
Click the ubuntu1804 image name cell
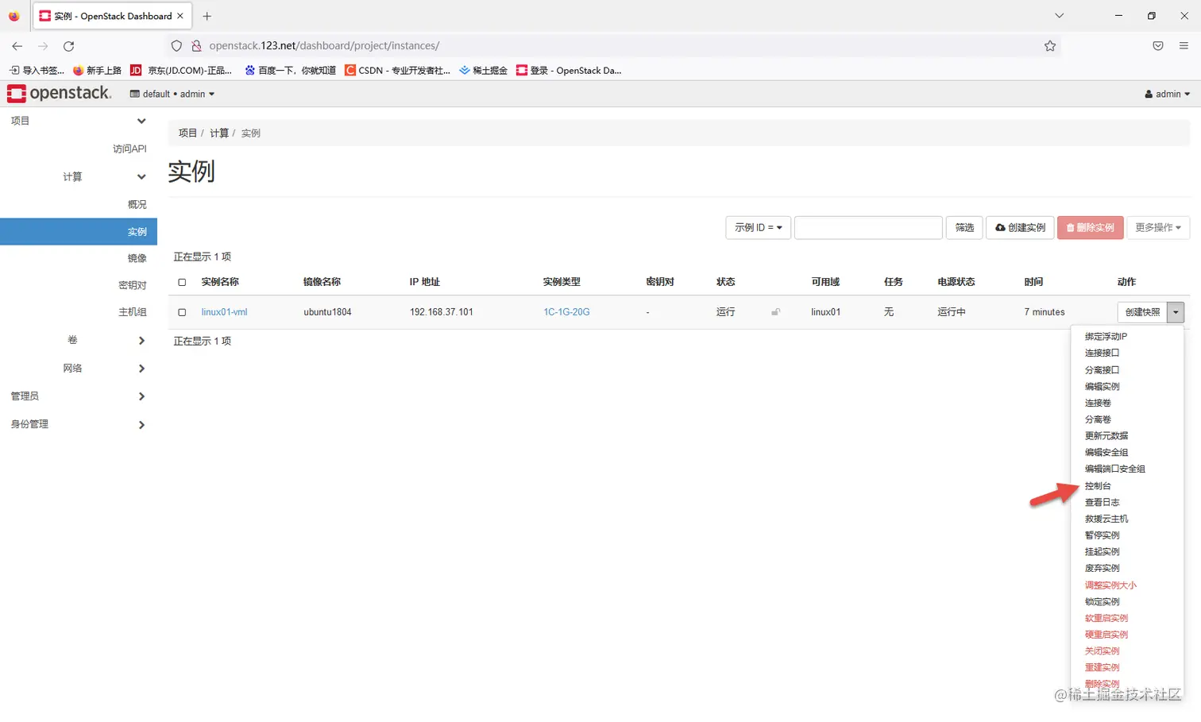(x=327, y=312)
